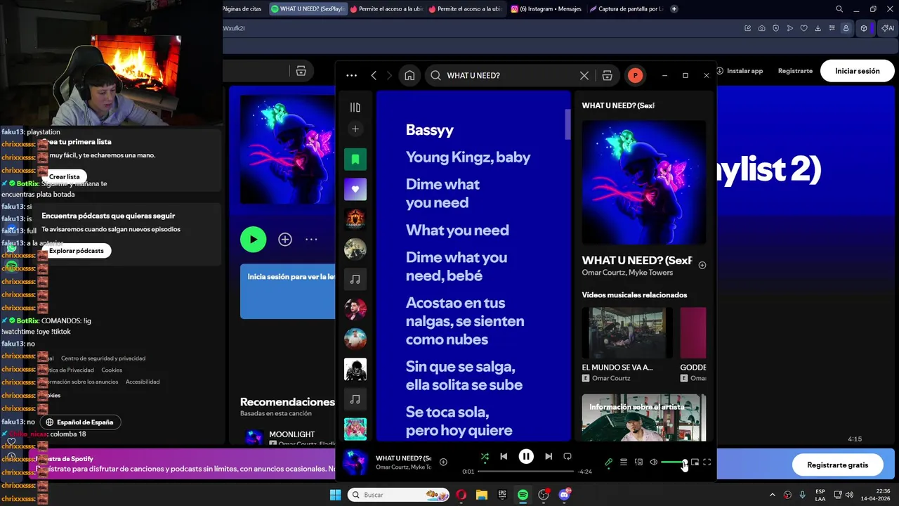Viewport: 899px width, 506px height.
Task: Click Registrarte gratis button
Action: pos(838,465)
